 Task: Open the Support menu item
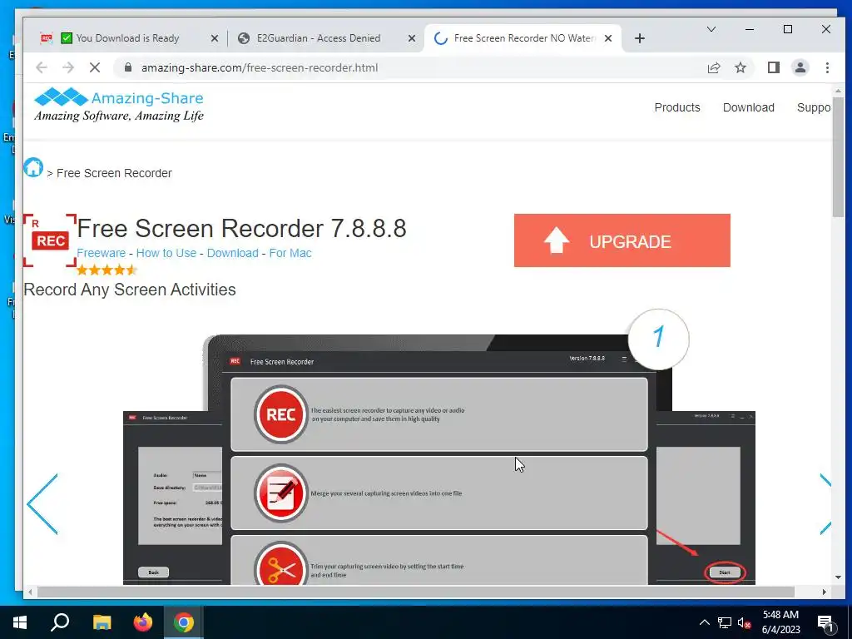pos(814,107)
